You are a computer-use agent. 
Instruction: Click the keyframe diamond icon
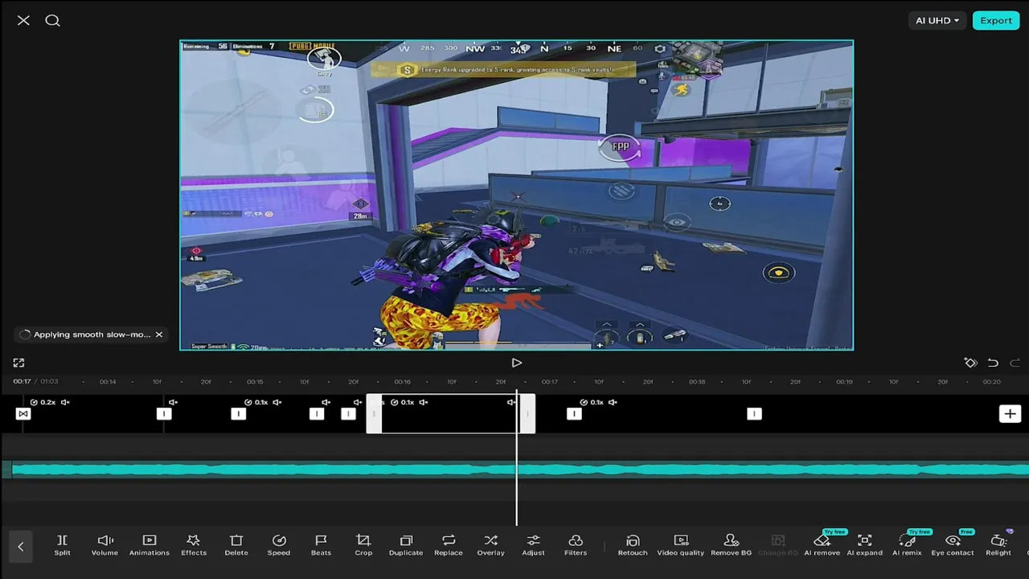click(970, 363)
